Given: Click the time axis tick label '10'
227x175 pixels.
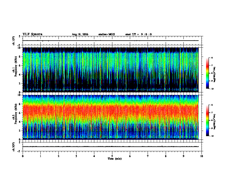Looking at the screenshot, I should [x=201, y=156].
